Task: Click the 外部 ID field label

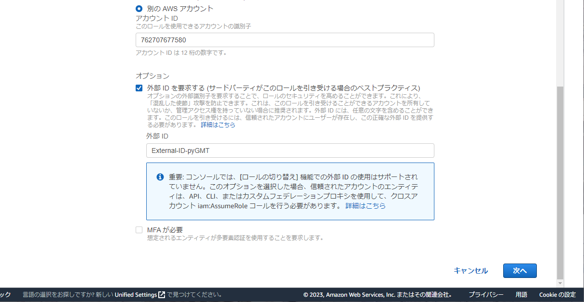Action: [157, 136]
